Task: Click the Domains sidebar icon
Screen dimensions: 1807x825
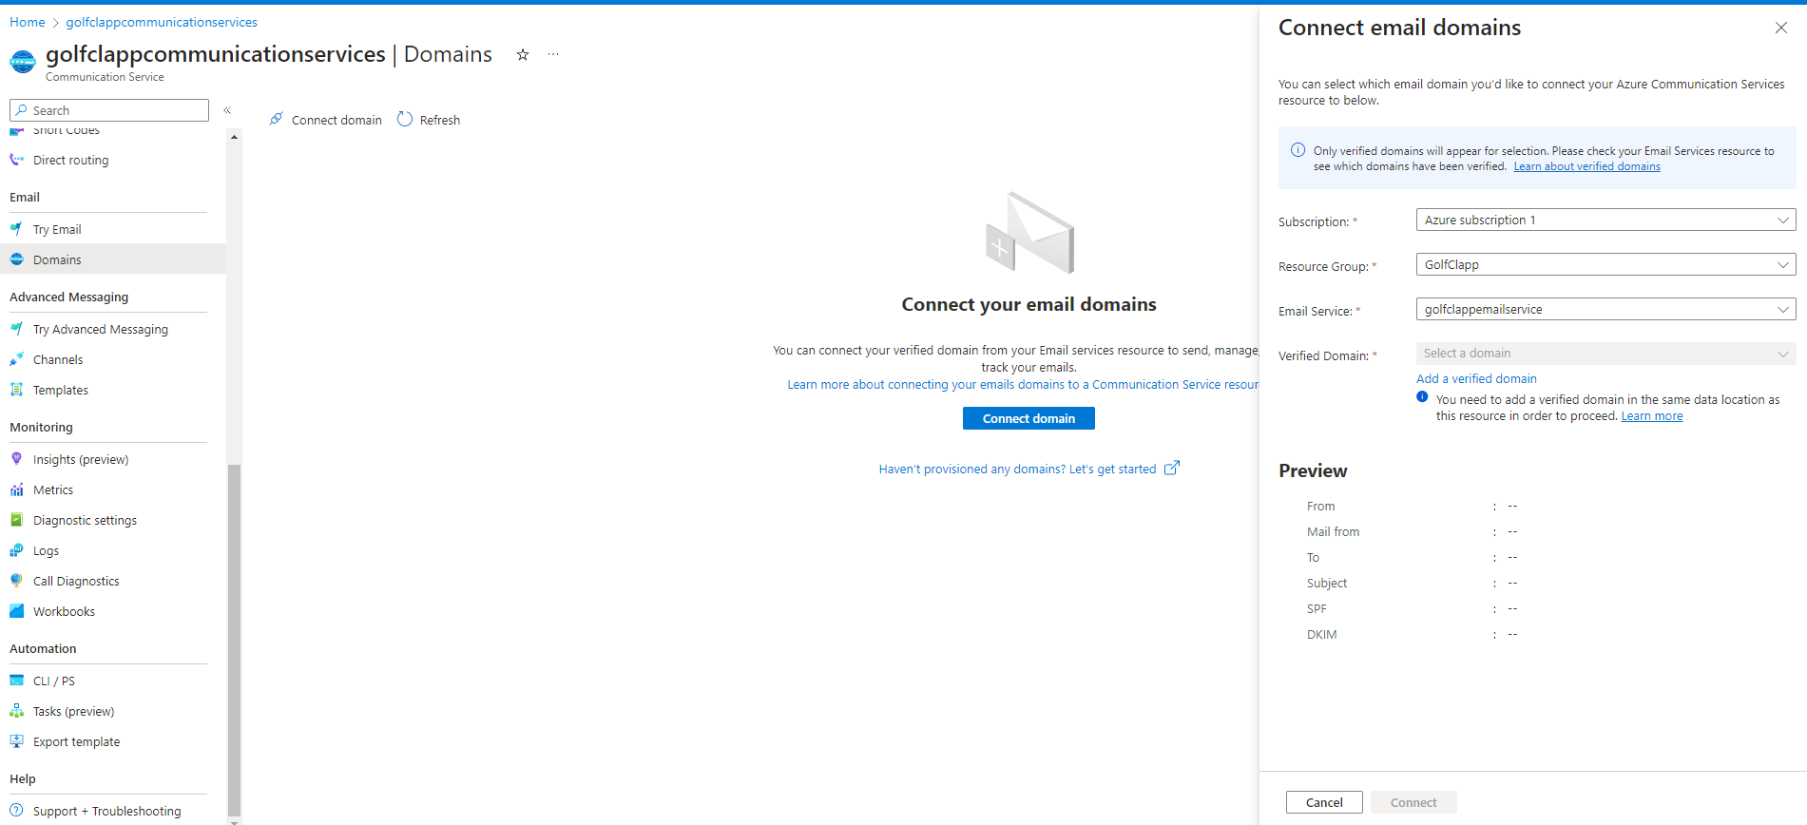Action: tap(17, 259)
